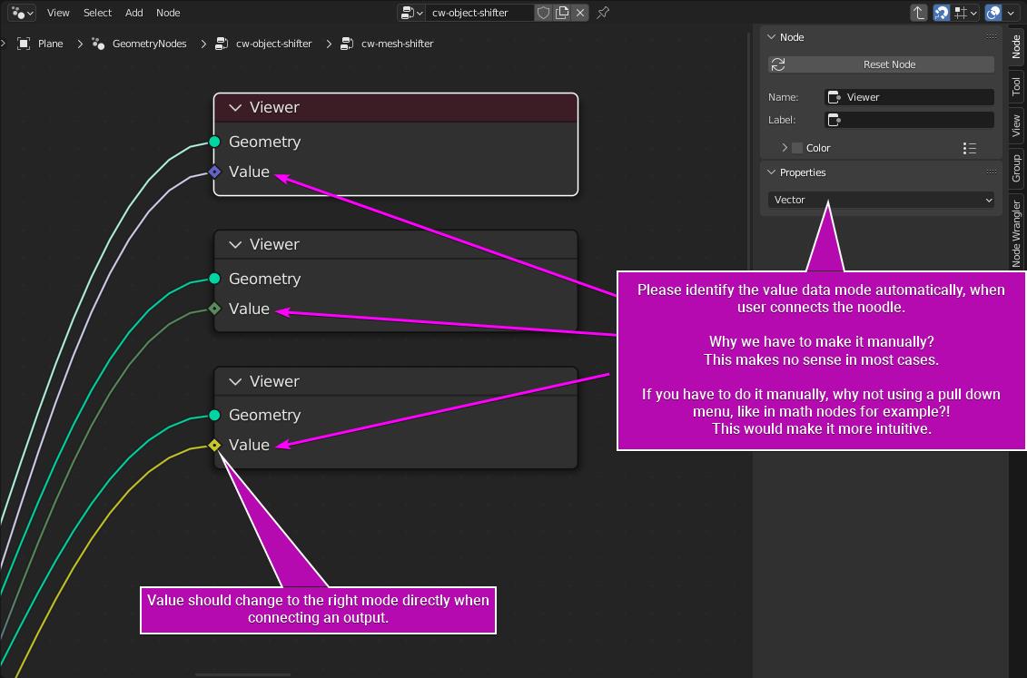Expand the Color subpanel arrow
Viewport: 1027px width, 678px height.
[785, 148]
